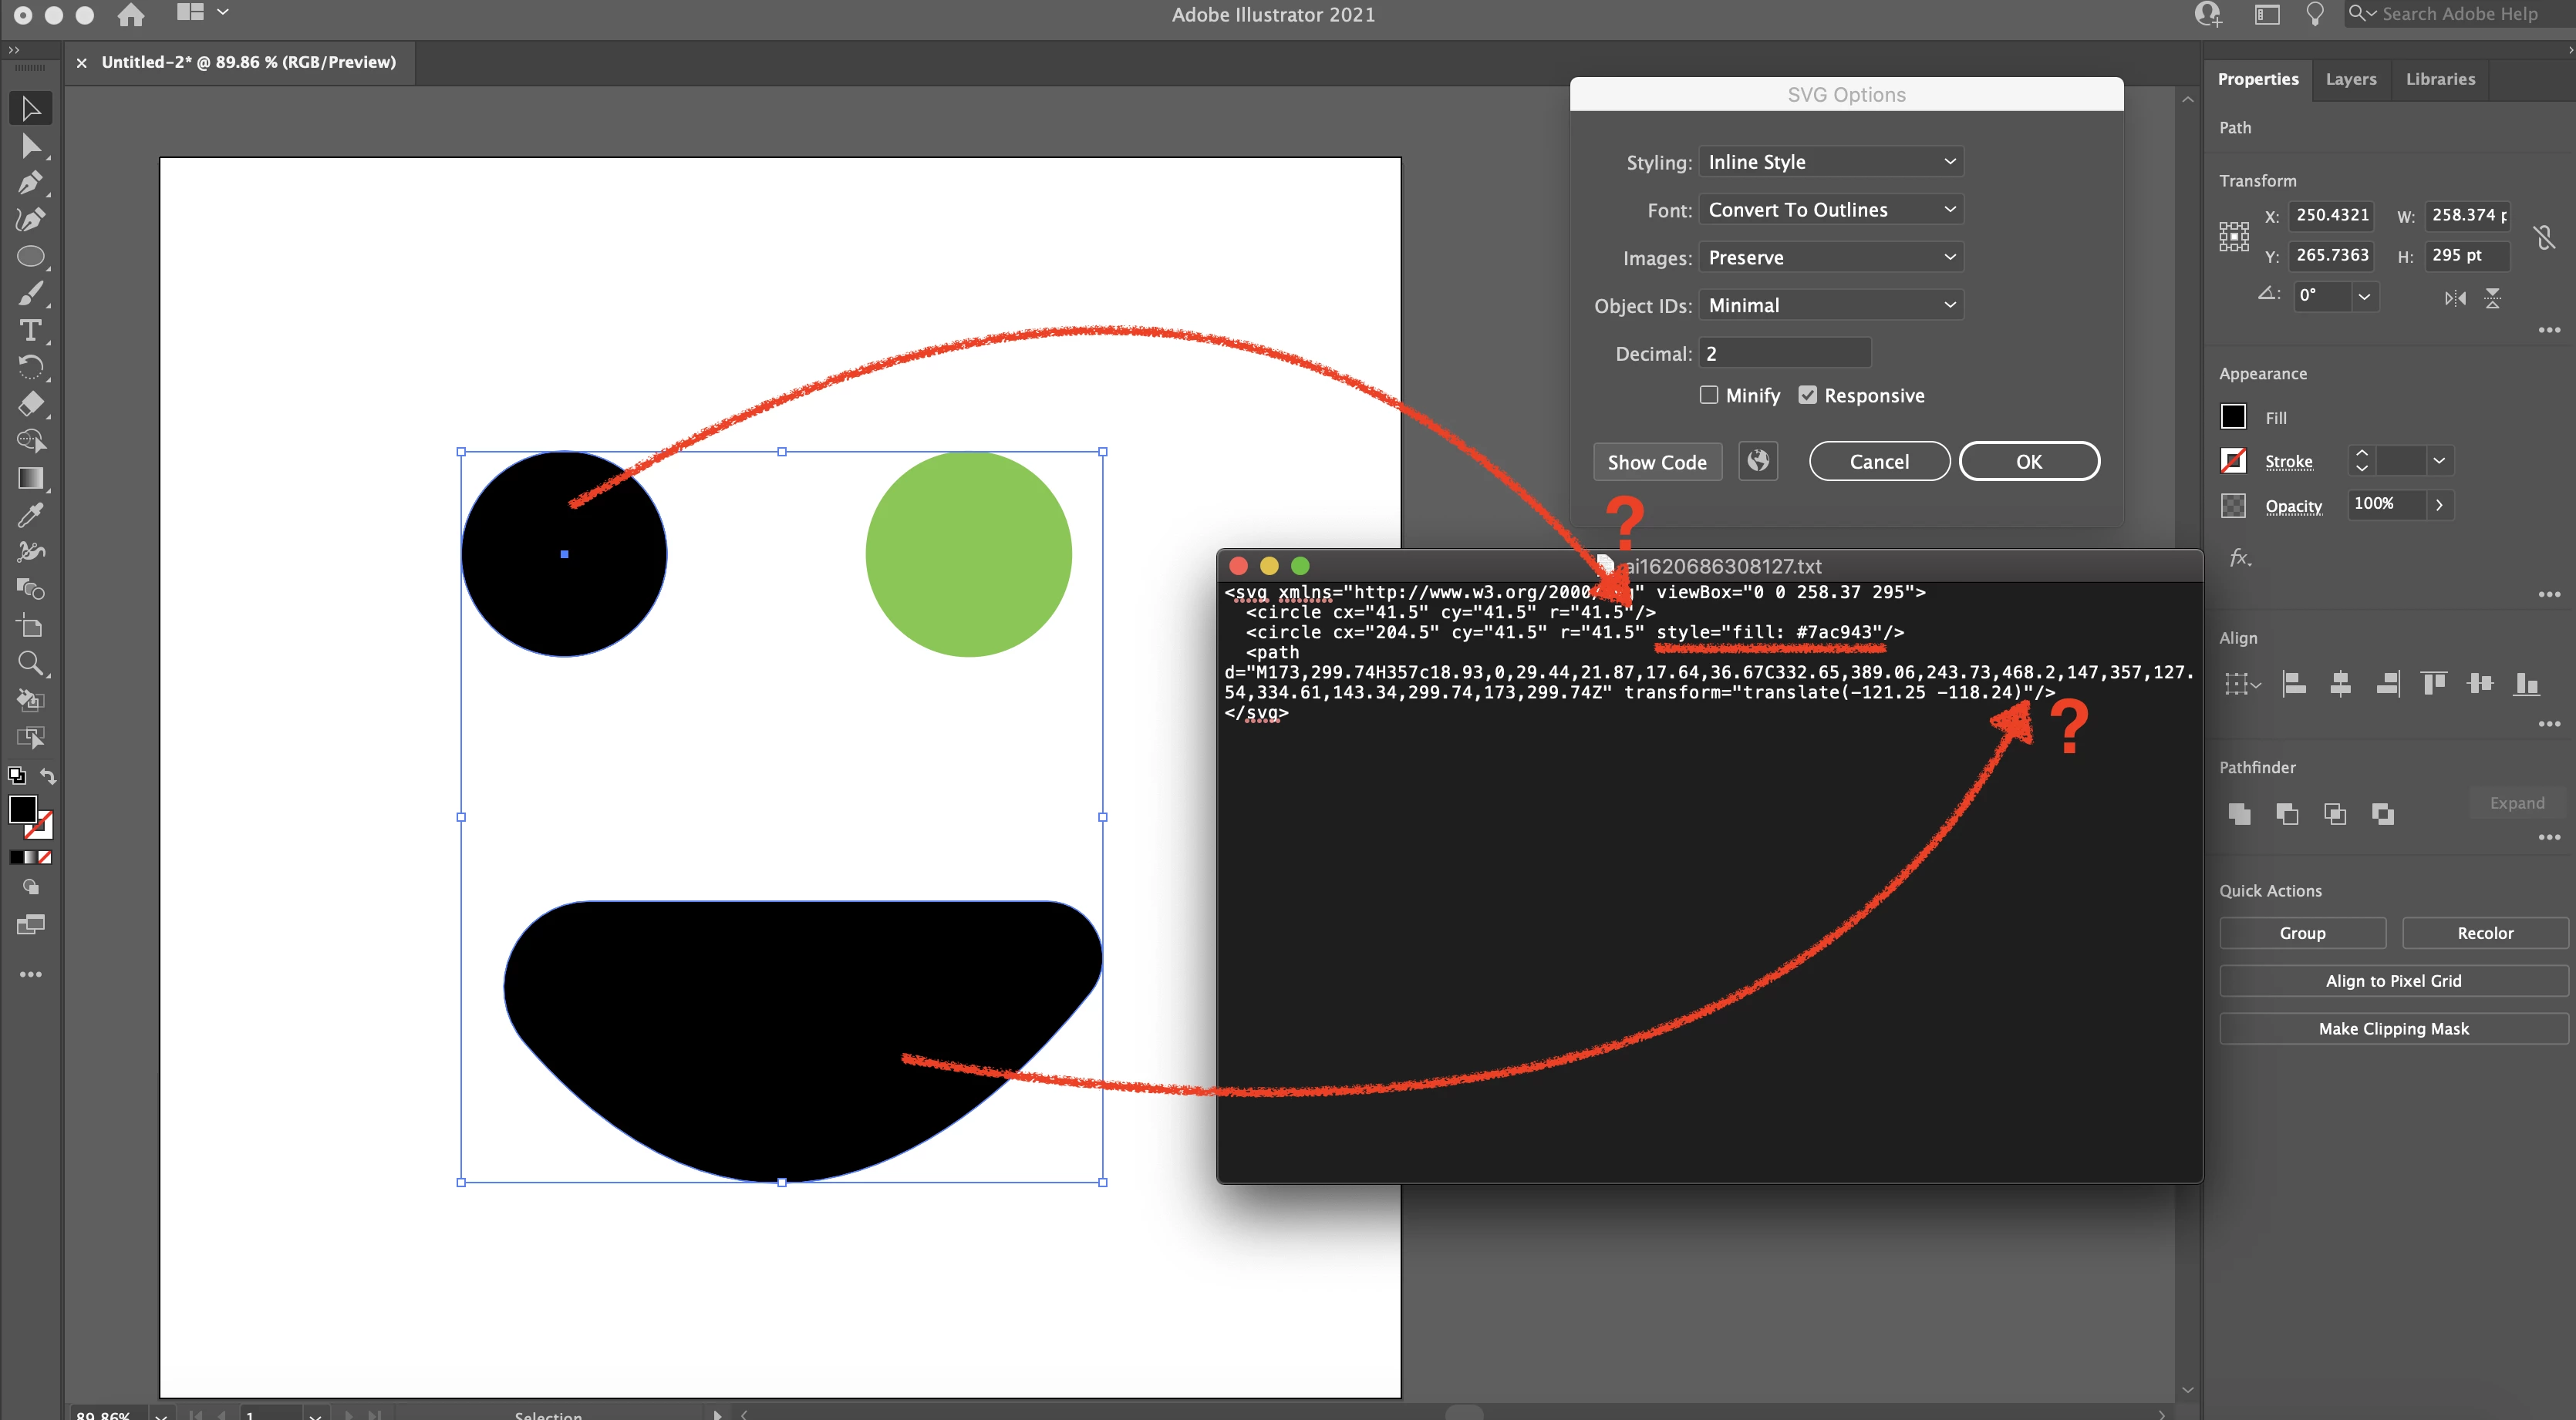The image size is (2576, 1420).
Task: Click the horizontal align left icon
Action: (2294, 685)
